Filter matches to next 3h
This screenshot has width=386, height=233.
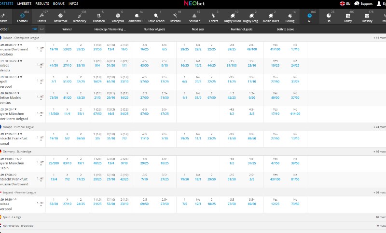coord(329,17)
